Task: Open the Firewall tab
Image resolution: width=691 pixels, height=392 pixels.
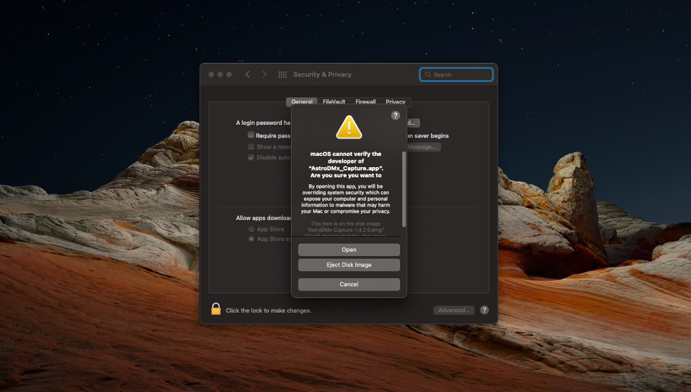Action: [366, 101]
